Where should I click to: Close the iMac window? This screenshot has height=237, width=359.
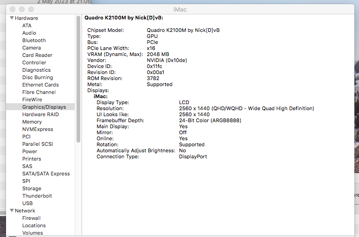(x=13, y=9)
